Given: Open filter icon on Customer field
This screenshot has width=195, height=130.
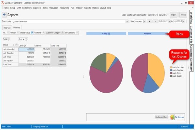Looking at the screenshot, I should [44, 33].
